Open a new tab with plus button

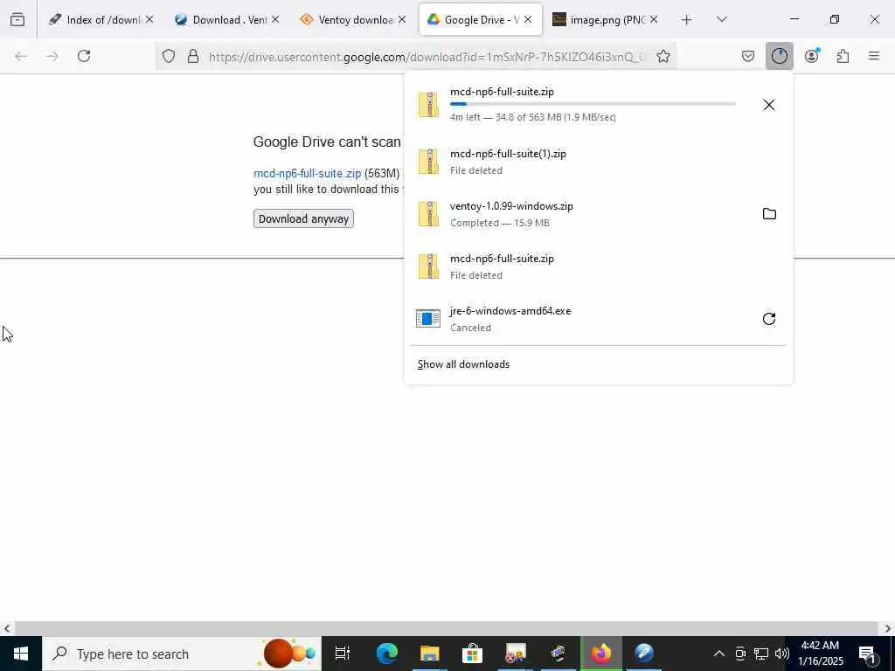pyautogui.click(x=687, y=20)
